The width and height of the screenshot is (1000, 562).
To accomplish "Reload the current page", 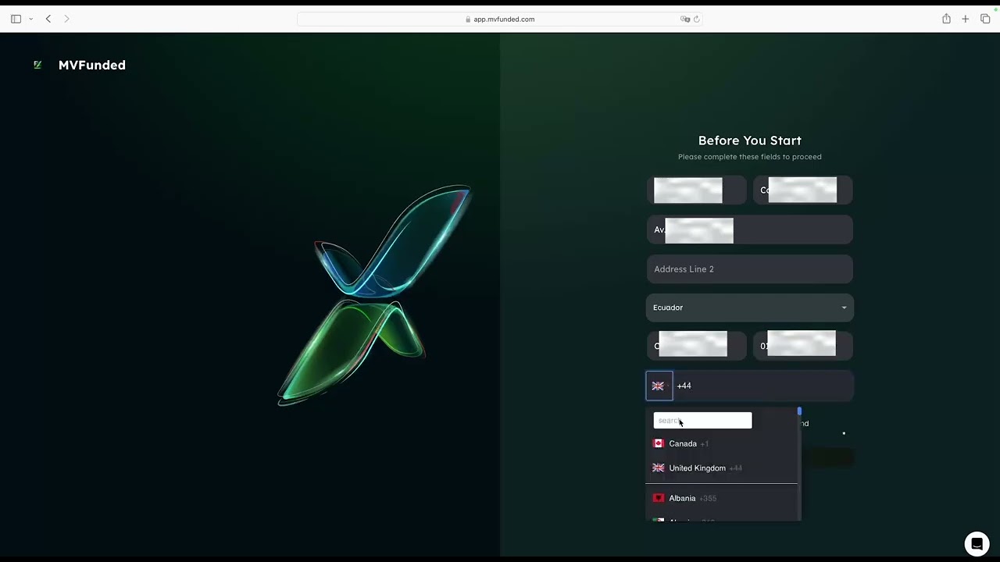I will 696,19.
